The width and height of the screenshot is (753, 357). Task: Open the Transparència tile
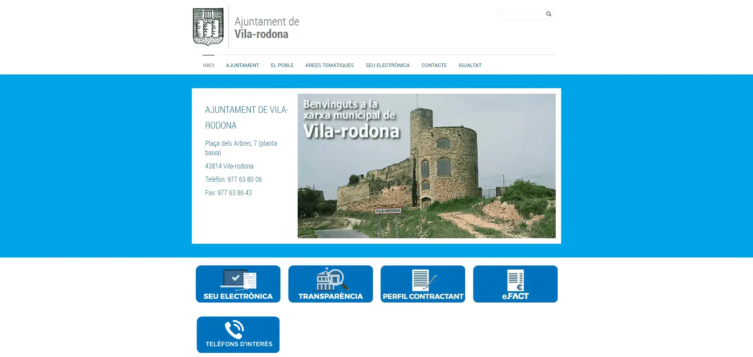331,284
